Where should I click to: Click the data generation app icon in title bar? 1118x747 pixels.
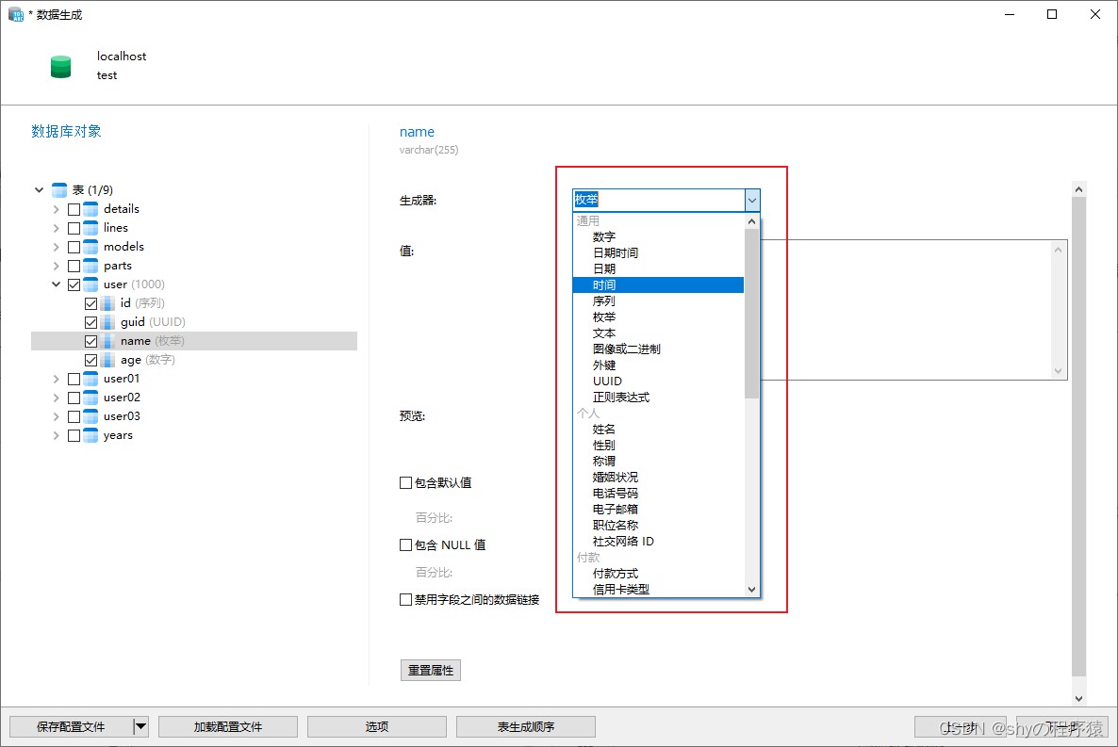point(16,14)
